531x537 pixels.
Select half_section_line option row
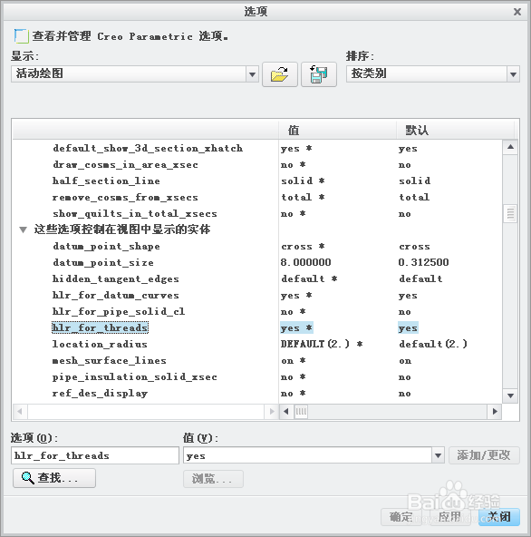[x=106, y=181]
